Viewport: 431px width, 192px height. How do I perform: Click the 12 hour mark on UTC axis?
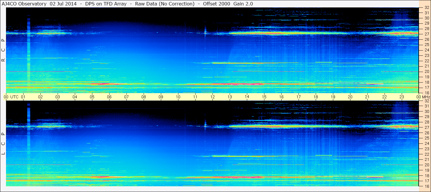tap(212, 97)
